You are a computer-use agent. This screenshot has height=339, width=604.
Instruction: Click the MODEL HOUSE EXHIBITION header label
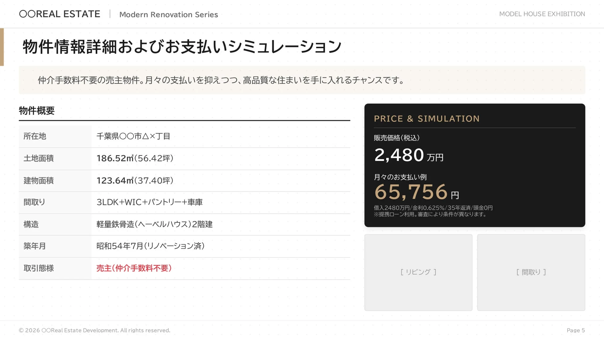(542, 14)
